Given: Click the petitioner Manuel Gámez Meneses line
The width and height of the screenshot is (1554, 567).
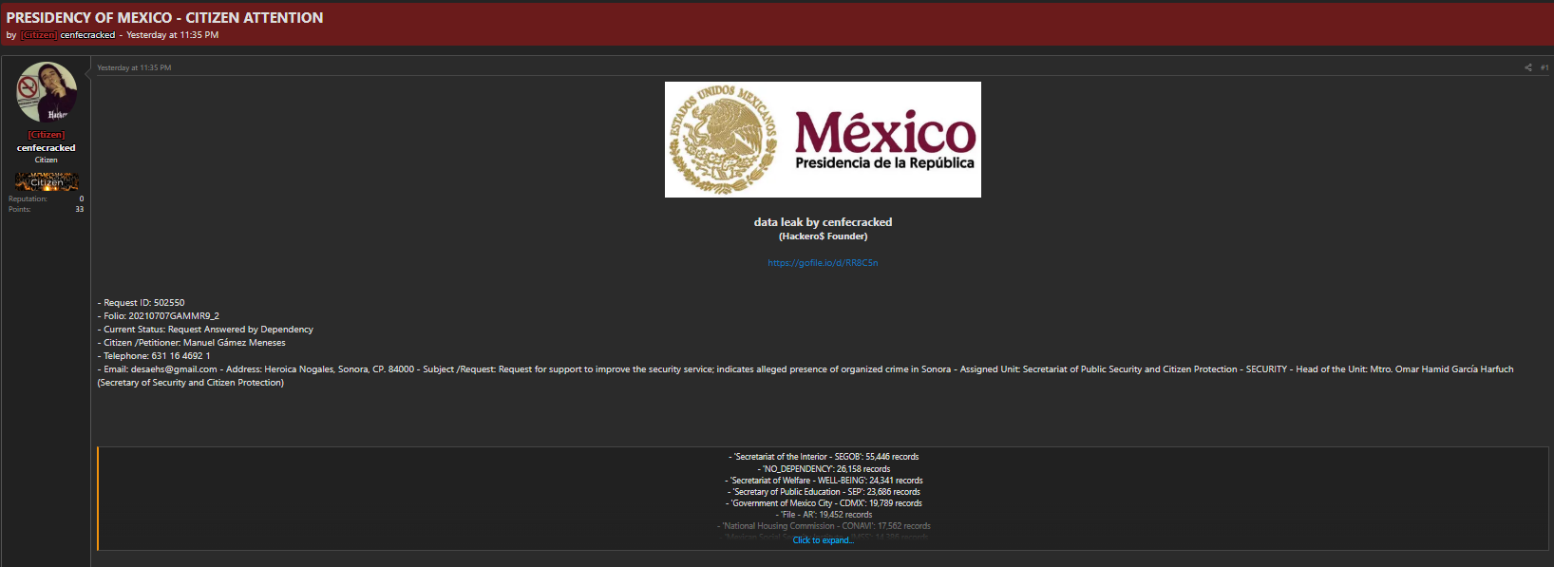Looking at the screenshot, I should click(191, 343).
